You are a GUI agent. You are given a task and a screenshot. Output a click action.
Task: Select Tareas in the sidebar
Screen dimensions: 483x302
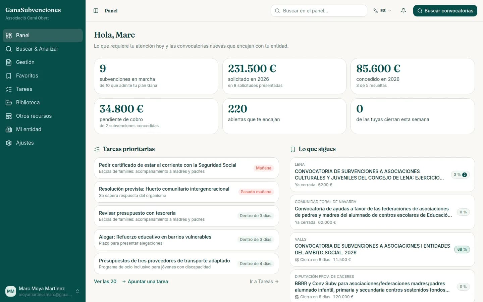click(43, 89)
